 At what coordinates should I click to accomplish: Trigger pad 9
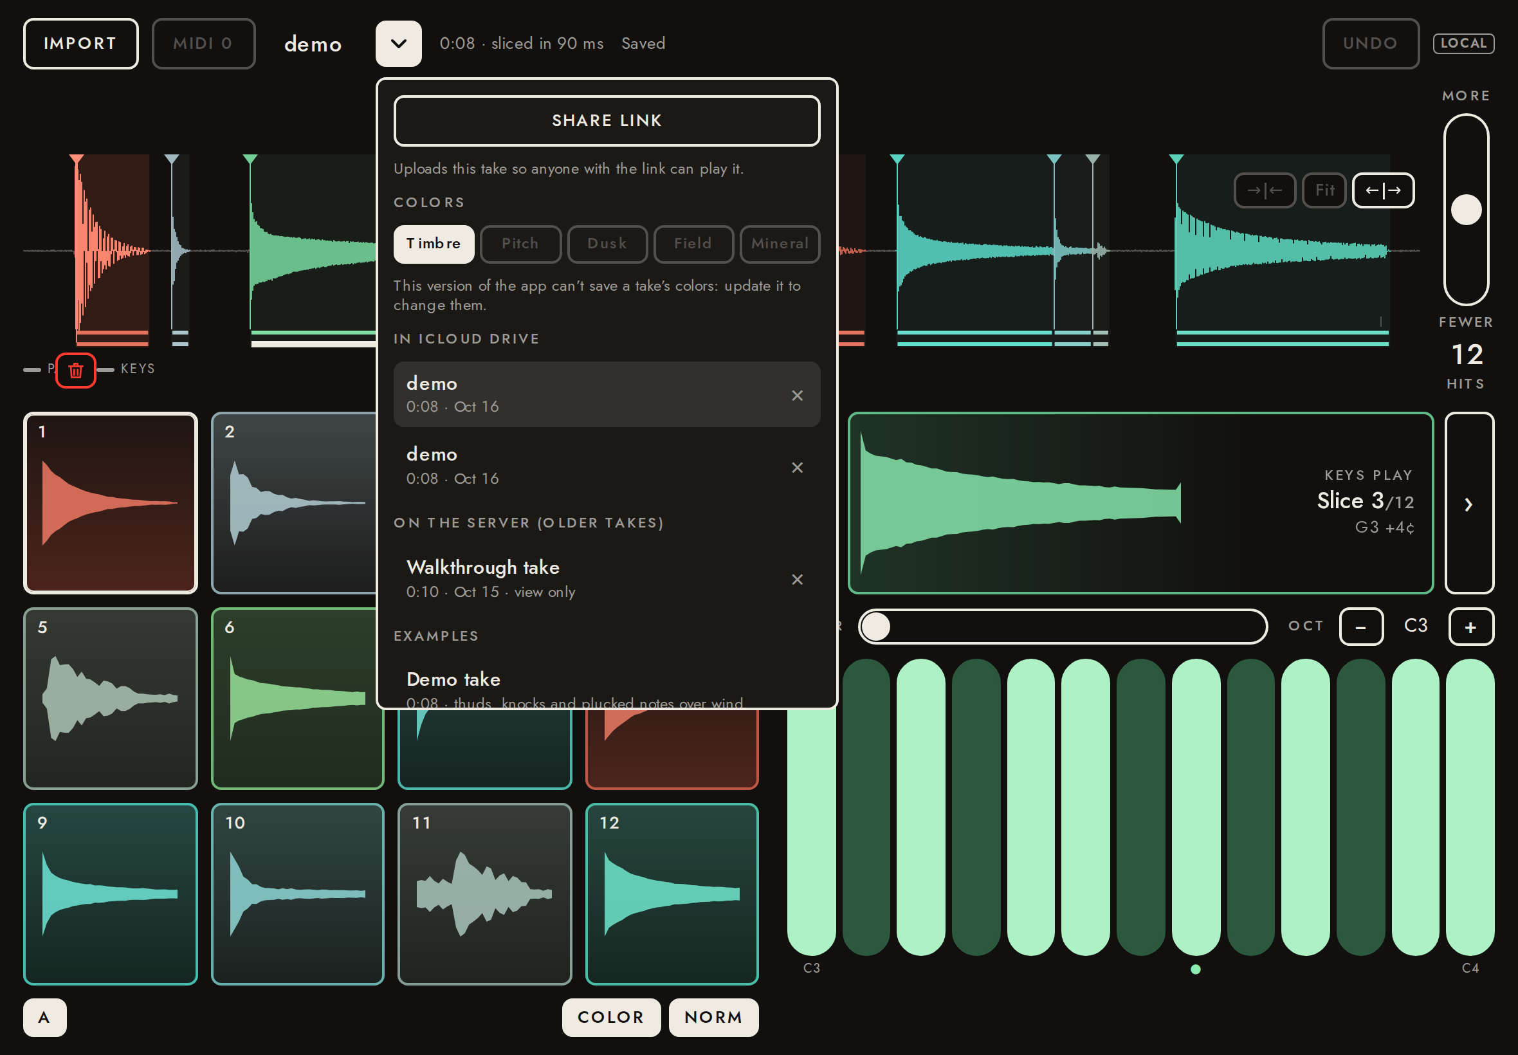[x=111, y=894]
